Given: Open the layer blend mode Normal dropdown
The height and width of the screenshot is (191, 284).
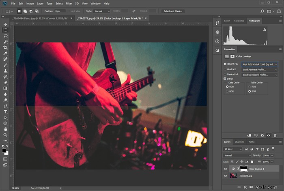Looking at the screenshot, I should click(x=237, y=155).
